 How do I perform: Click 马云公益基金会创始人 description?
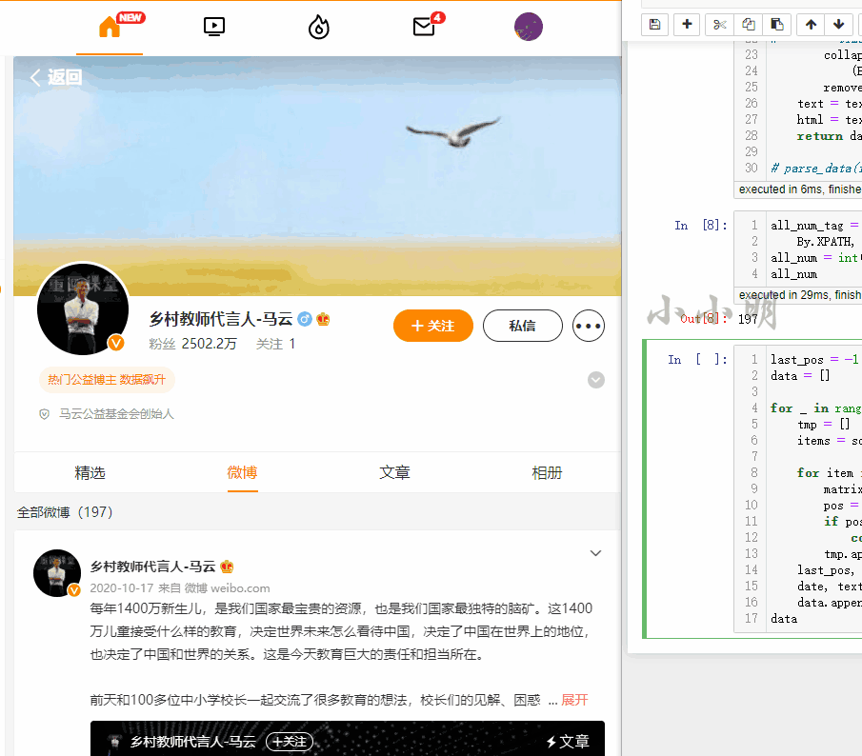(x=116, y=414)
